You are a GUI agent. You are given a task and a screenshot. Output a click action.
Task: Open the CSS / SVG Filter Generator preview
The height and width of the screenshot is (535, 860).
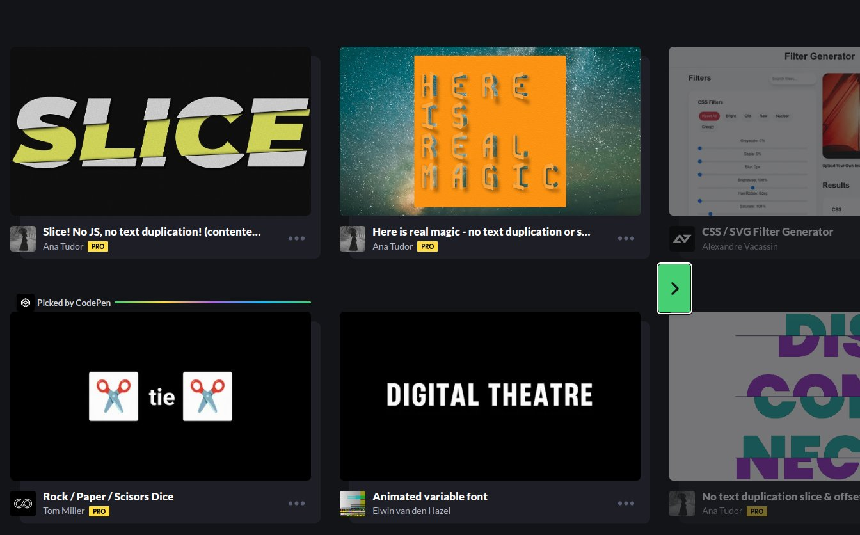pyautogui.click(x=765, y=131)
